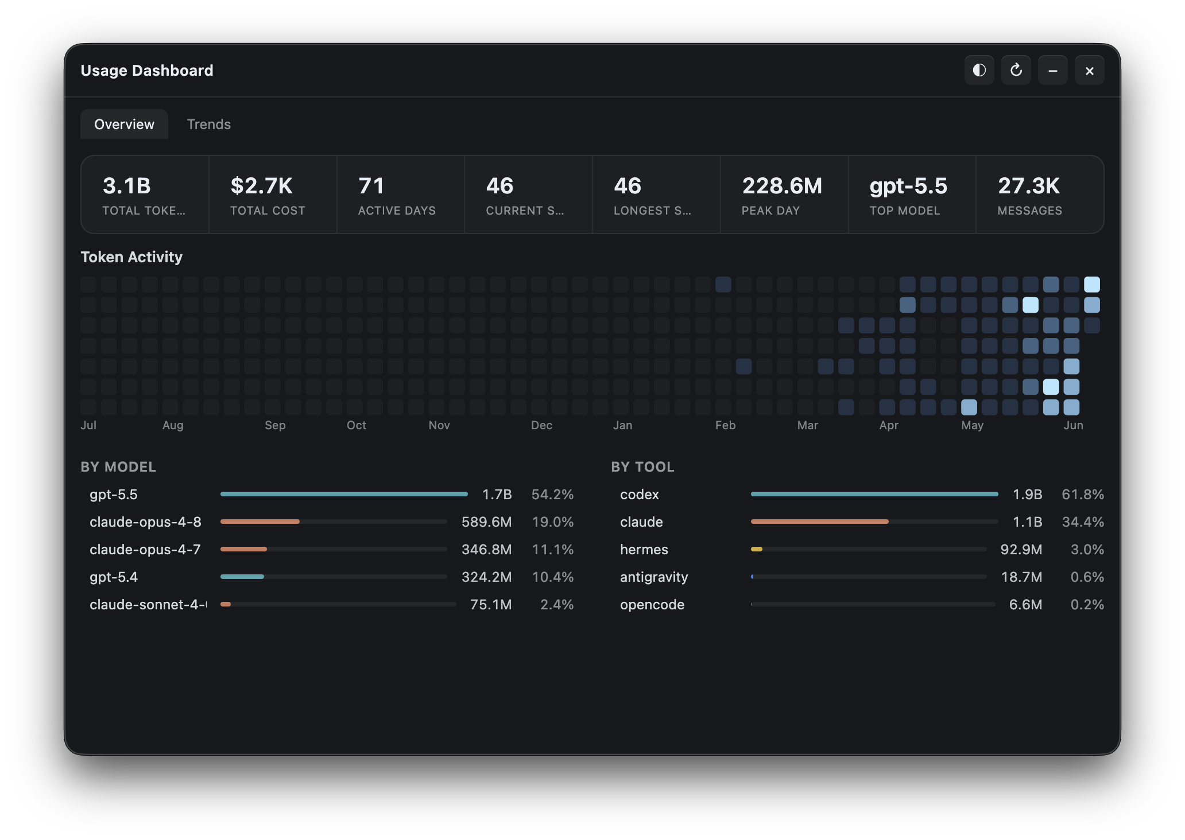Click the BY TOOL section heading
Image resolution: width=1185 pixels, height=840 pixels.
coord(642,466)
